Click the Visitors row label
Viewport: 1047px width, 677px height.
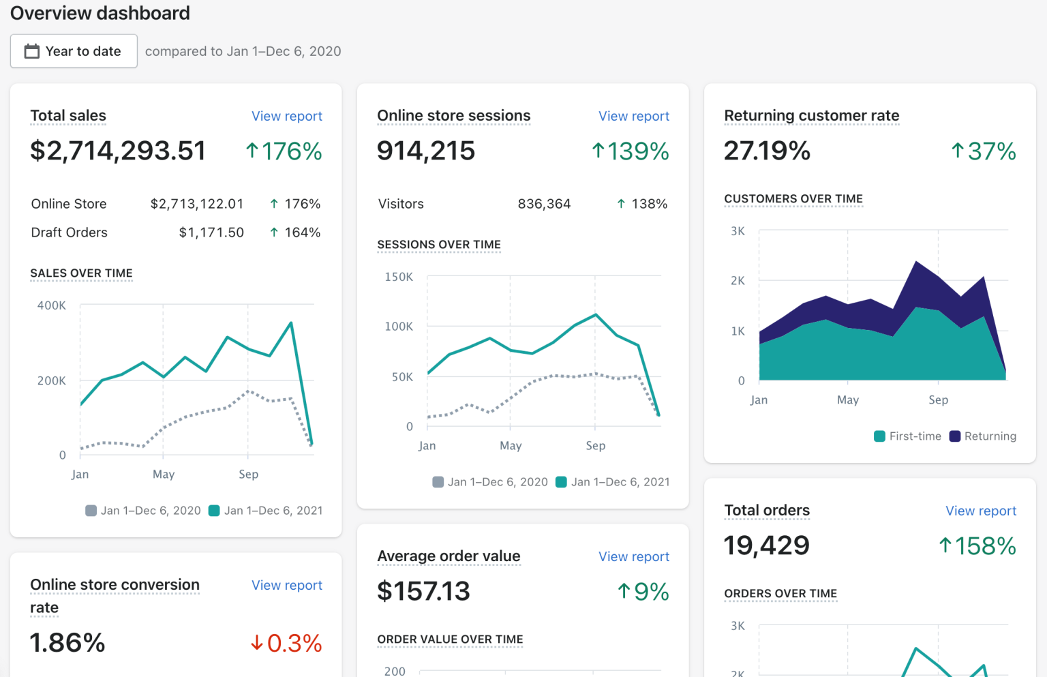(x=401, y=204)
